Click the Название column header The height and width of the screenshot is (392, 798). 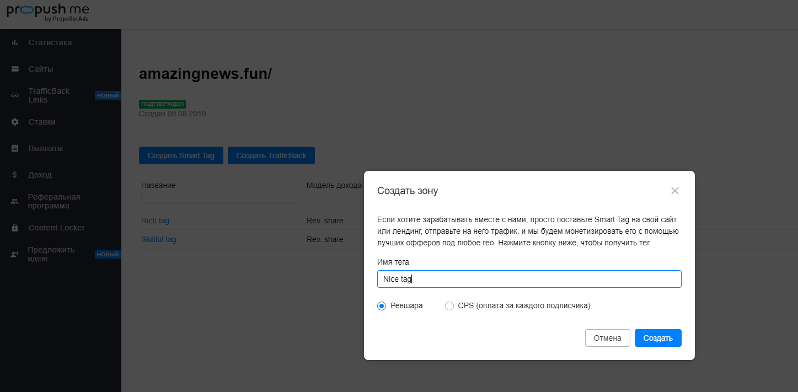[x=158, y=185]
